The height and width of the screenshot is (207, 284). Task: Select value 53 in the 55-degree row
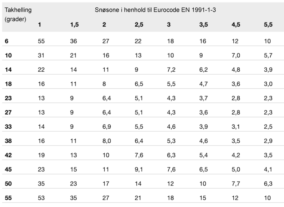[x=41, y=198]
